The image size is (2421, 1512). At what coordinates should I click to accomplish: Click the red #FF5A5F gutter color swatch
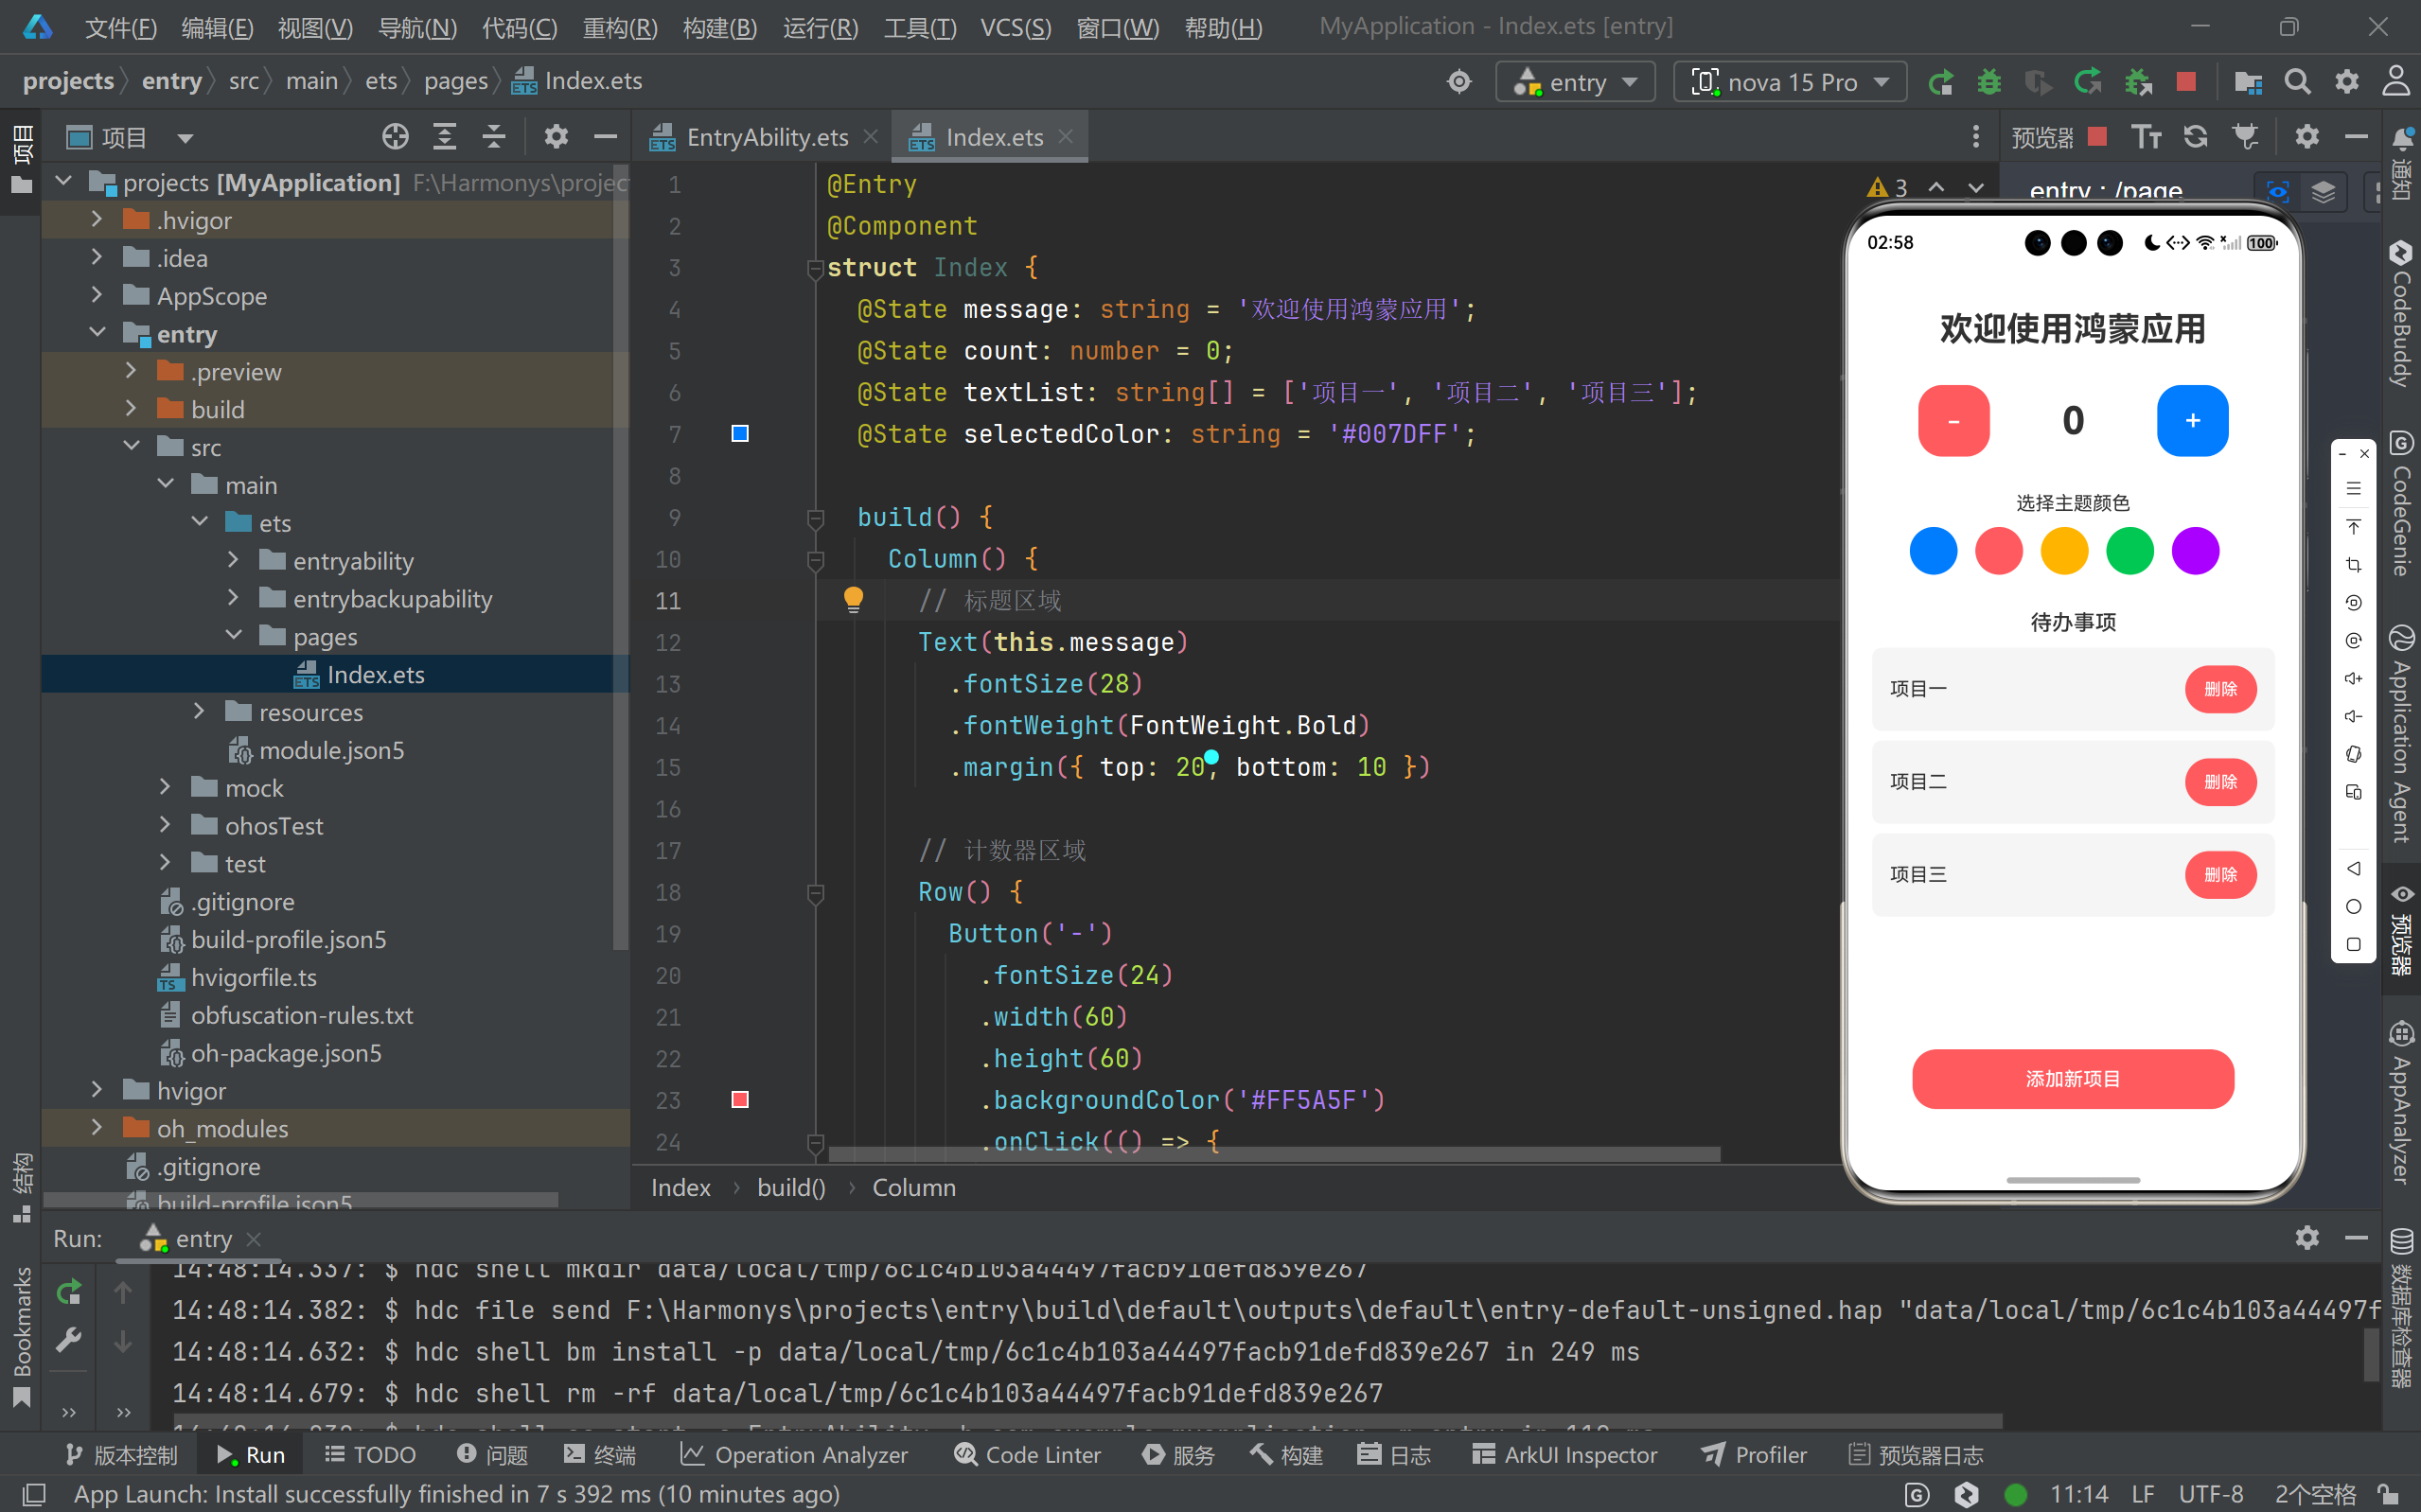coord(740,1099)
